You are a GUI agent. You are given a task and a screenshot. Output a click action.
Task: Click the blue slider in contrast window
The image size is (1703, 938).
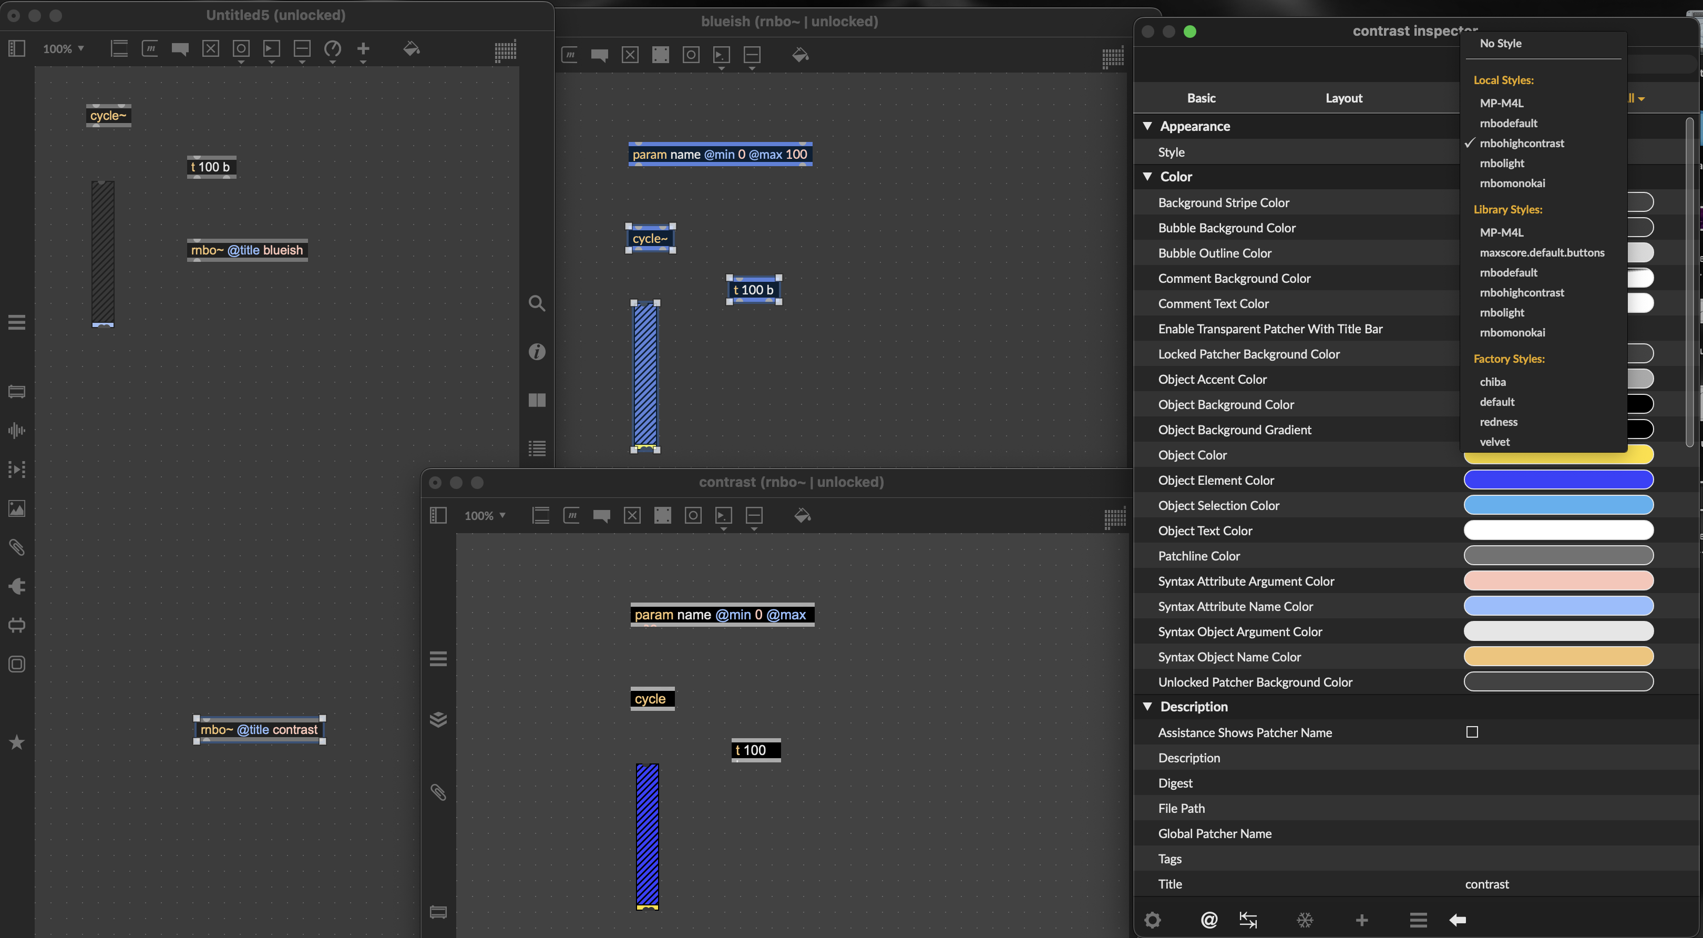647,837
